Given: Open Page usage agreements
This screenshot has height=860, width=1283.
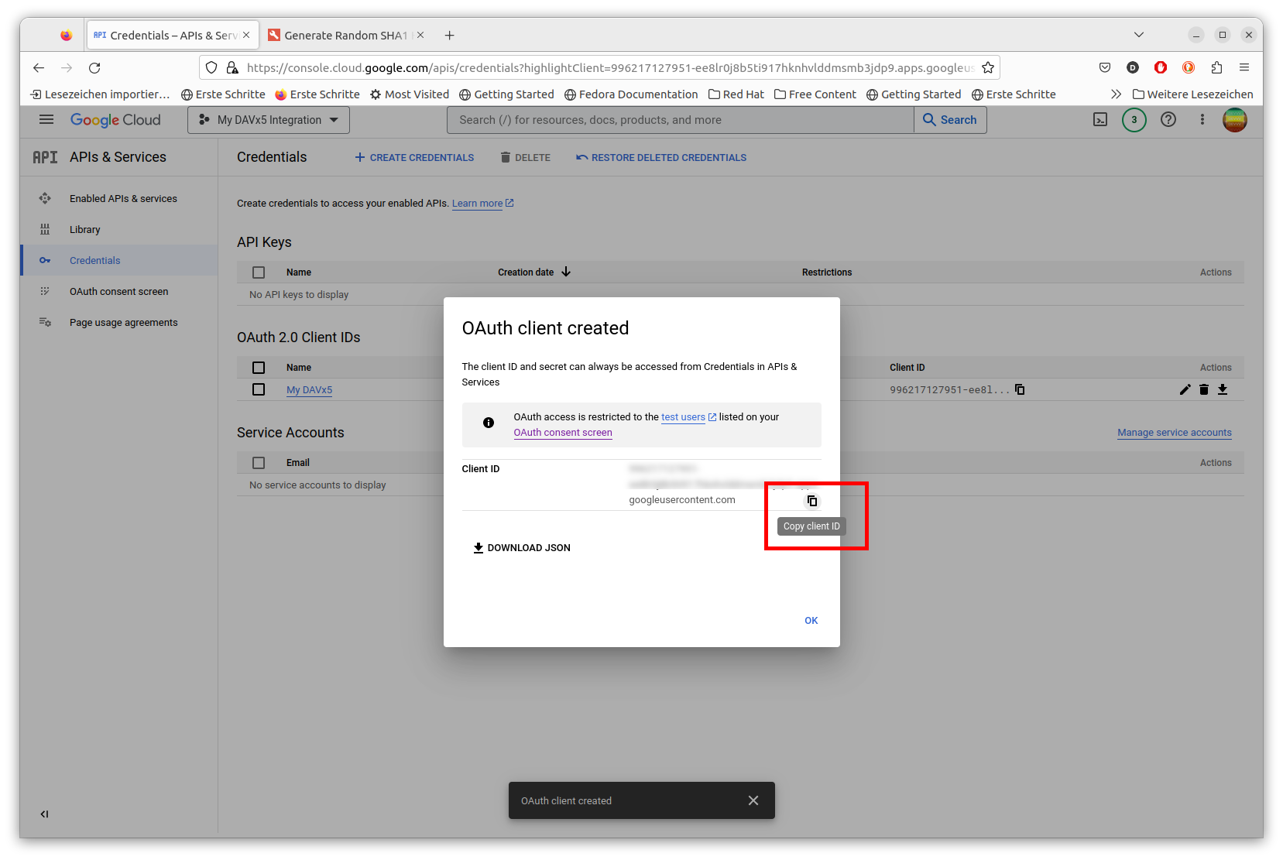Looking at the screenshot, I should pyautogui.click(x=123, y=322).
